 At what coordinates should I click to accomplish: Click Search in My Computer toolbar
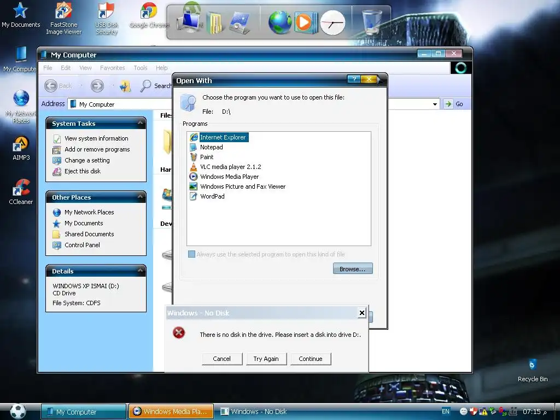tap(156, 86)
